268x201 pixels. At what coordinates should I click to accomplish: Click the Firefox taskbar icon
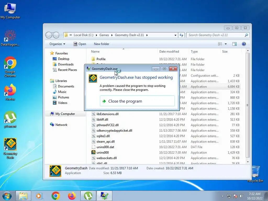(x=72, y=196)
